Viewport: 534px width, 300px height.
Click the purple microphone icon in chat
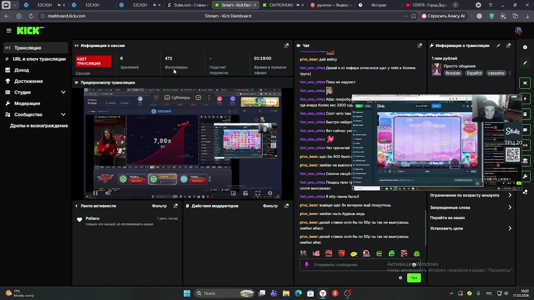coord(307,265)
